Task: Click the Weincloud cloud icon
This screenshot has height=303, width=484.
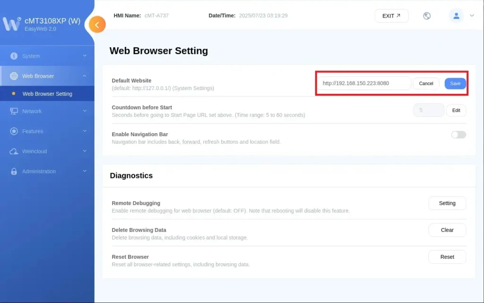Action: tap(14, 151)
